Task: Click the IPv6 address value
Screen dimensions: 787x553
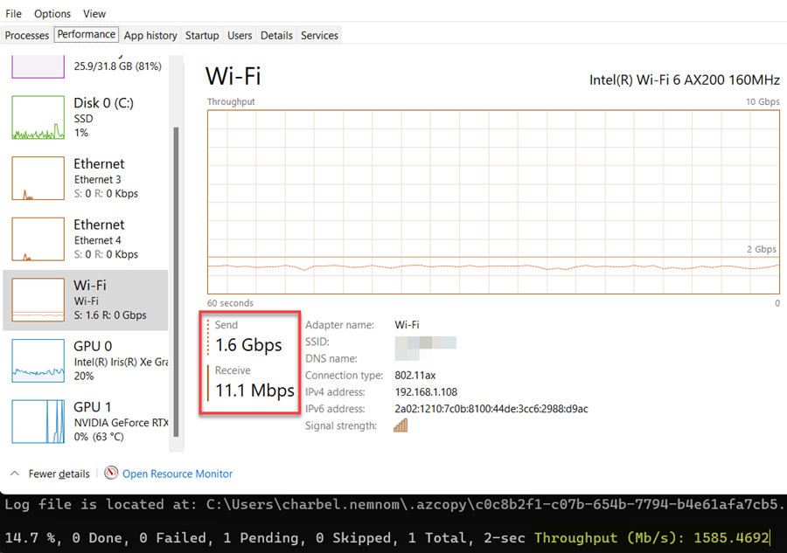Action: [491, 409]
